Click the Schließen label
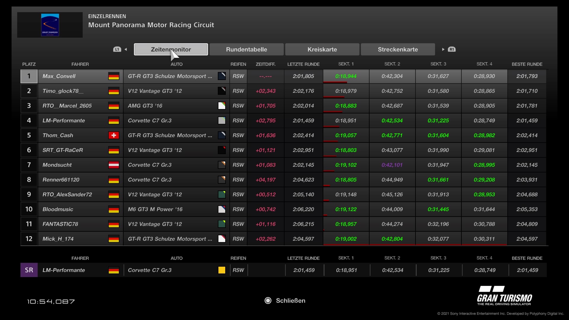The width and height of the screenshot is (569, 320). [x=290, y=300]
